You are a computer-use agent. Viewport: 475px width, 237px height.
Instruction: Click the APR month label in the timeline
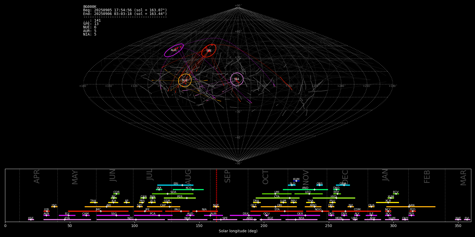(37, 176)
